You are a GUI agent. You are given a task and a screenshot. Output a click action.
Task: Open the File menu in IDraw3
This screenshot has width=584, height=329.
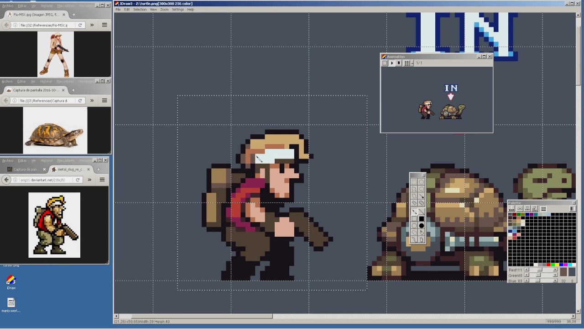tap(118, 10)
